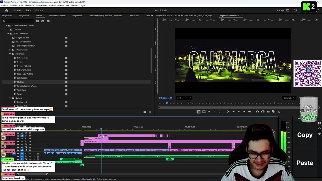Viewport: 322px width, 181px height.
Task: Toggle V4 track output eye
Action: tap(30, 142)
